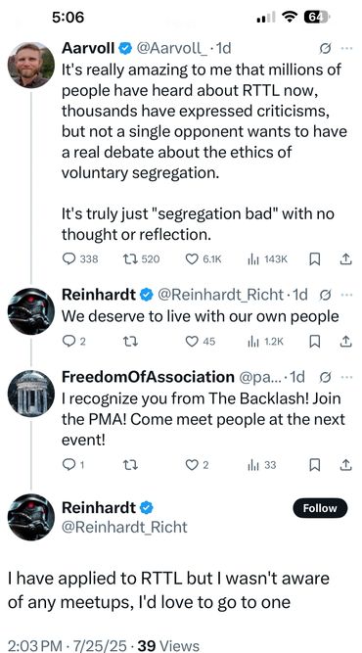The height and width of the screenshot is (653, 362).
Task: Tap the repost icon showing 520
Action: (131, 259)
